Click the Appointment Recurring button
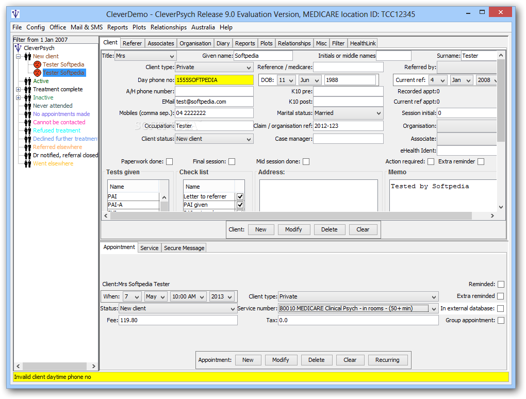526x399 pixels. [x=387, y=360]
